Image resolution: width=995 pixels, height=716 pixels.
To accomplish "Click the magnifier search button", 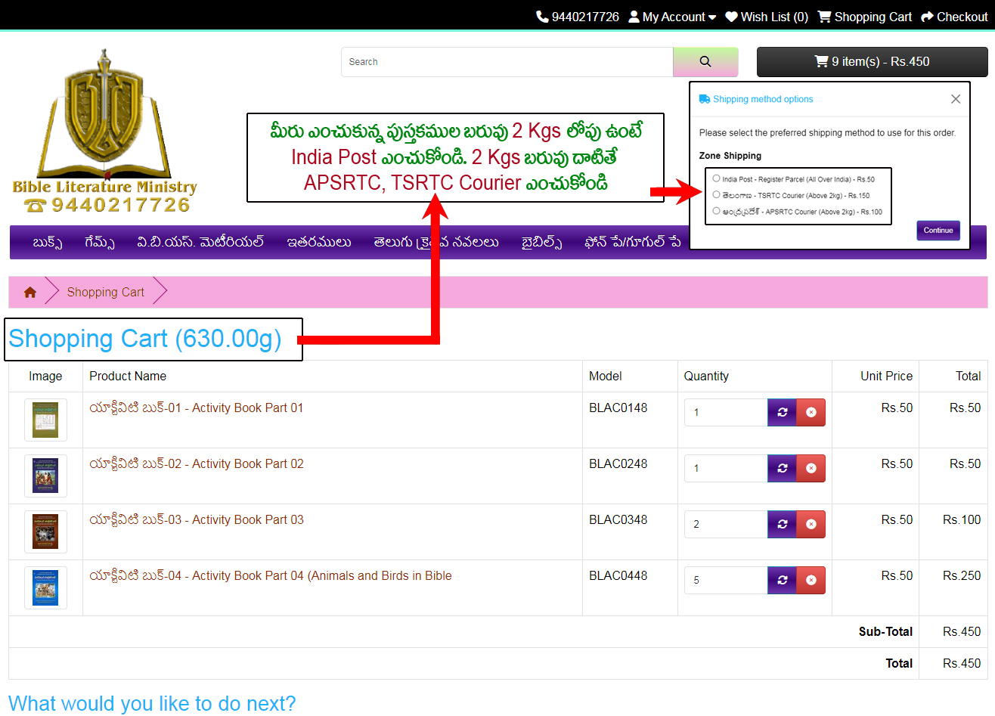I will click(x=705, y=62).
